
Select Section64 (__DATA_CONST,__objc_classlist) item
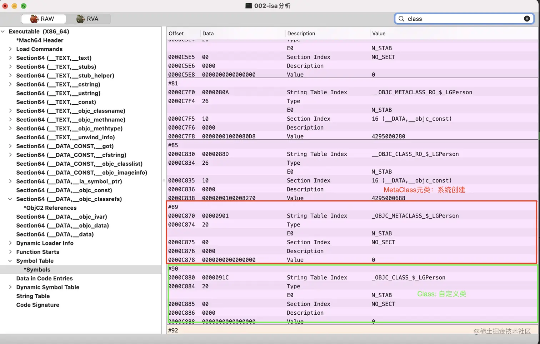point(79,164)
